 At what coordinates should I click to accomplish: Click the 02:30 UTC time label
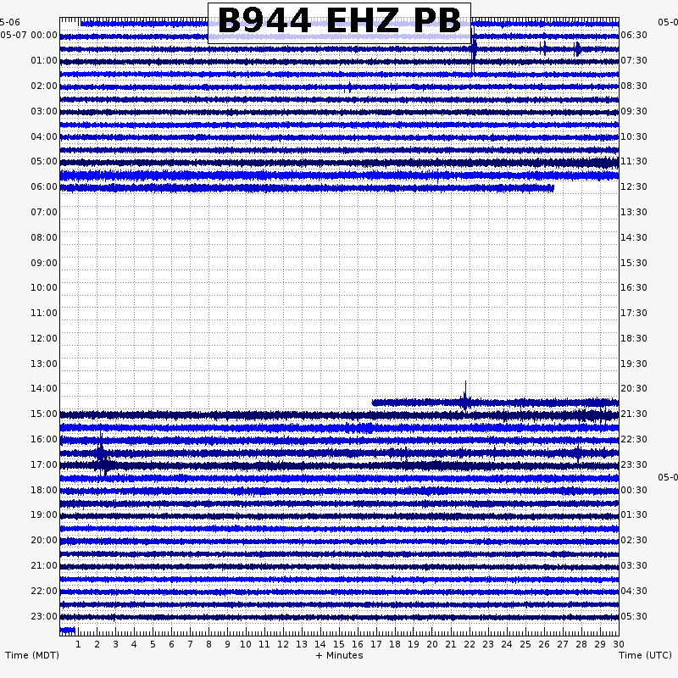[634, 540]
